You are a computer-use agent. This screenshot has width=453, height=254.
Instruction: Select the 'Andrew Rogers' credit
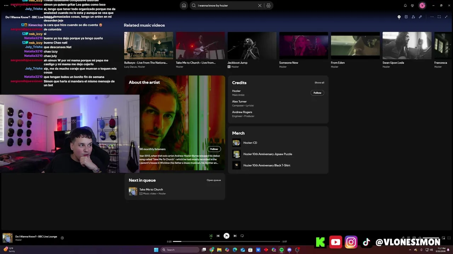(x=242, y=112)
